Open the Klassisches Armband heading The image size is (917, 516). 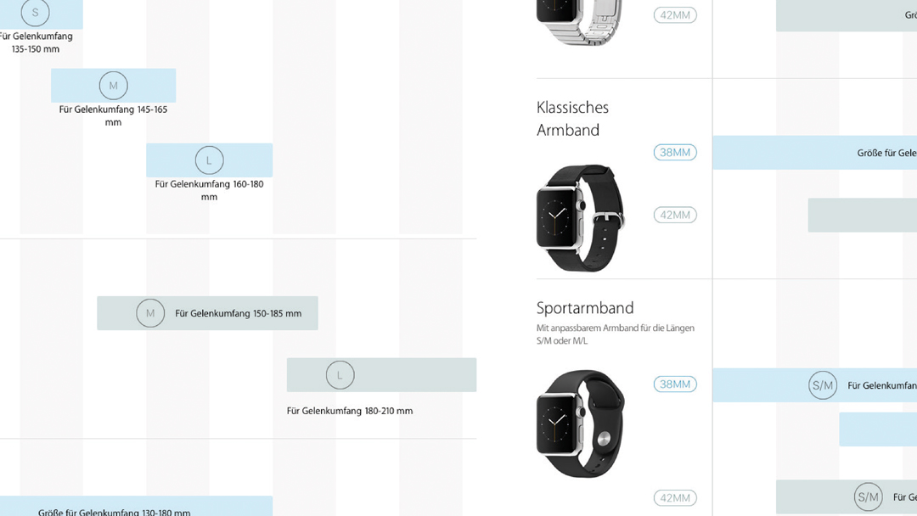[572, 119]
